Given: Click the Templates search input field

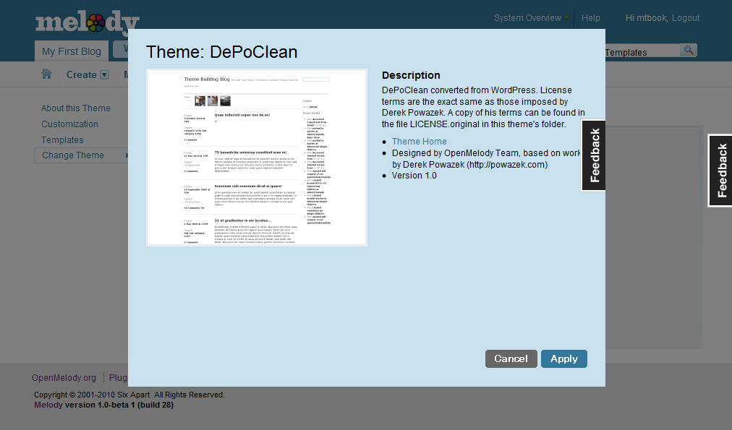Looking at the screenshot, I should point(642,51).
